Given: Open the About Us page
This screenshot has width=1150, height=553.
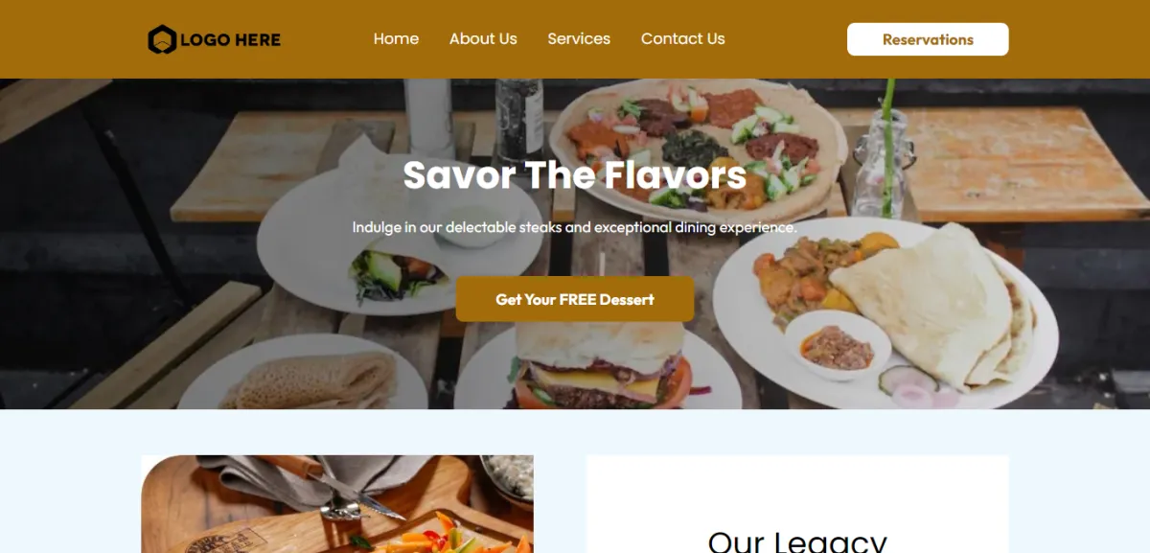Looking at the screenshot, I should (x=483, y=39).
